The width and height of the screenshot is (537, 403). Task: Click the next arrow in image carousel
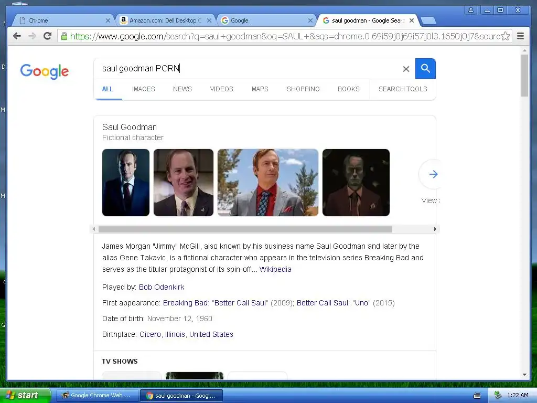tap(433, 174)
